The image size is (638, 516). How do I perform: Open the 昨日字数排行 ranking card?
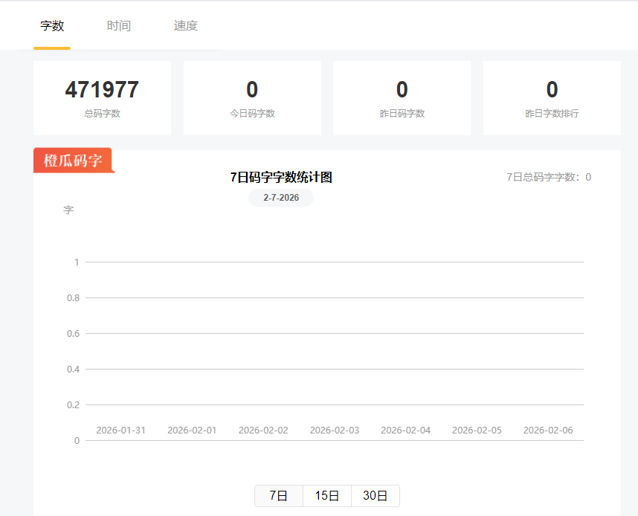point(552,98)
